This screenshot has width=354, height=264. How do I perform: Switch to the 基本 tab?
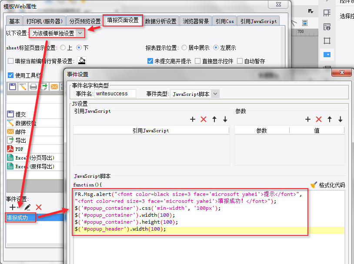[x=14, y=21]
